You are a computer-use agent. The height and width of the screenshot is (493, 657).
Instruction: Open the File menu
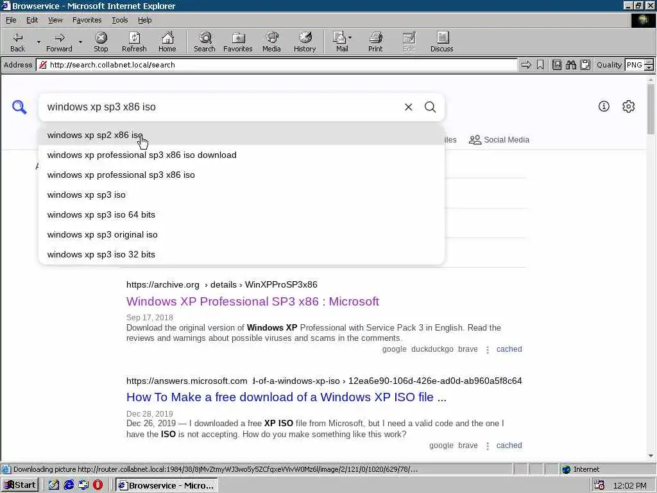point(11,20)
